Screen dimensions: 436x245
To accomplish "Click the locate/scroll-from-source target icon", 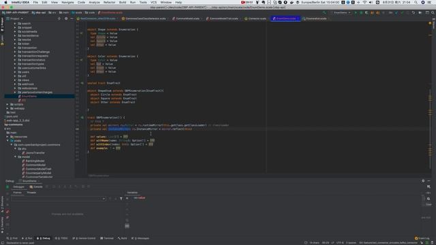I will (x=59, y=18).
